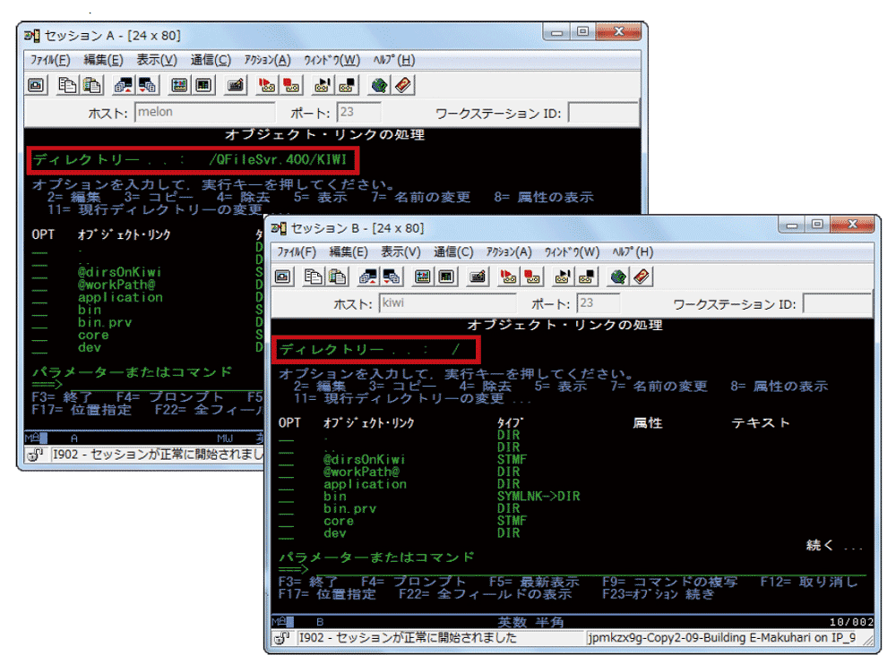Open globe support icon in Session A
896x672 pixels.
click(379, 86)
